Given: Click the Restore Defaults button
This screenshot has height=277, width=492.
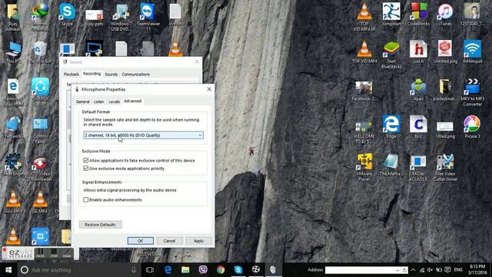Looking at the screenshot, I should tap(101, 225).
